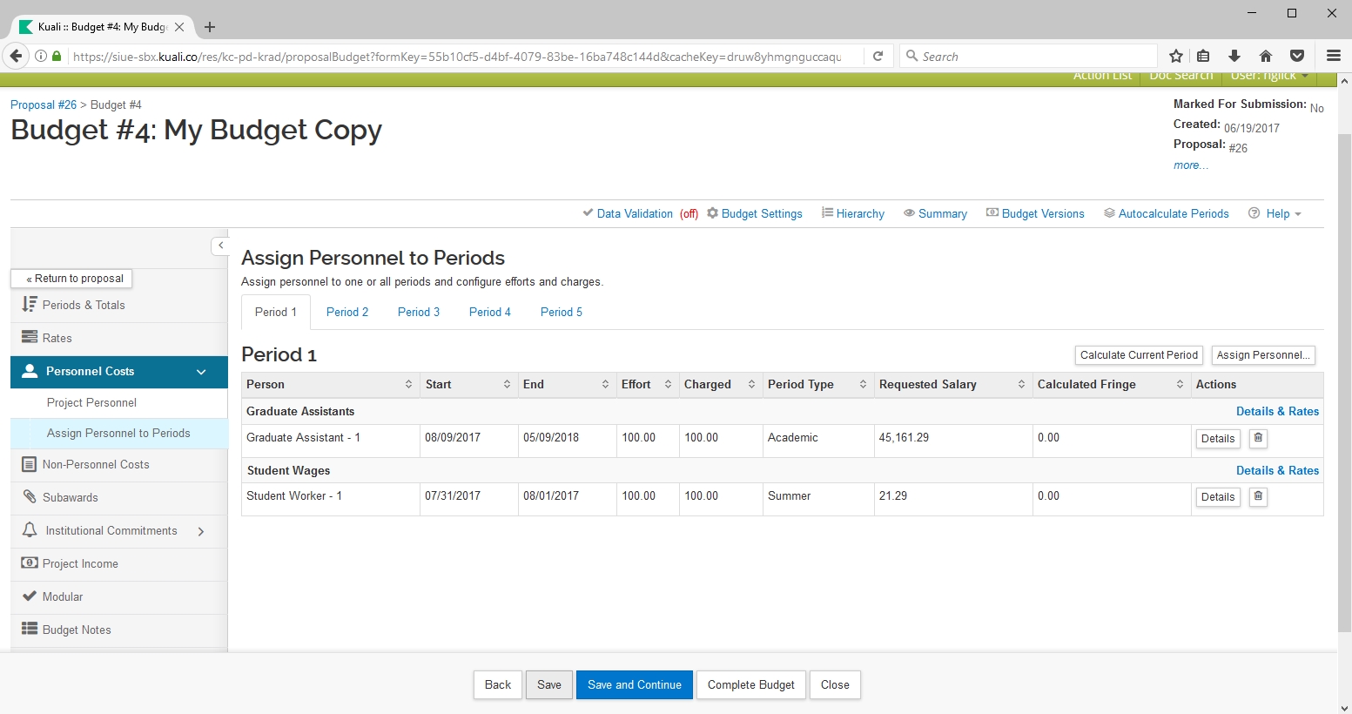The image size is (1352, 714).
Task: Collapse the Personnel Costs section
Action: (201, 372)
